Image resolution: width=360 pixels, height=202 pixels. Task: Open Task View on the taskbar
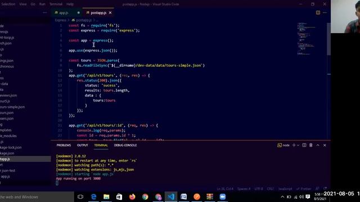[80, 197]
